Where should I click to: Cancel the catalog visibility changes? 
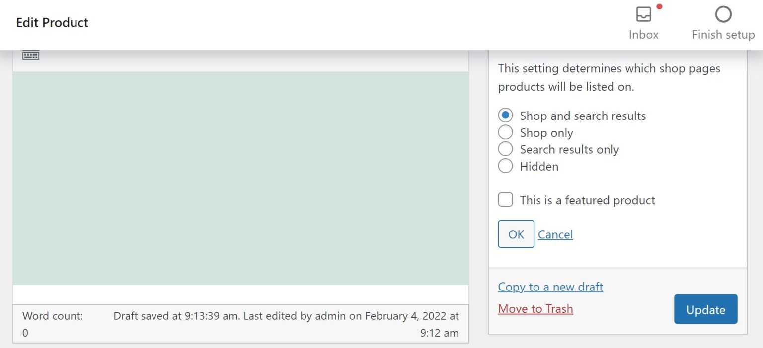(x=555, y=234)
